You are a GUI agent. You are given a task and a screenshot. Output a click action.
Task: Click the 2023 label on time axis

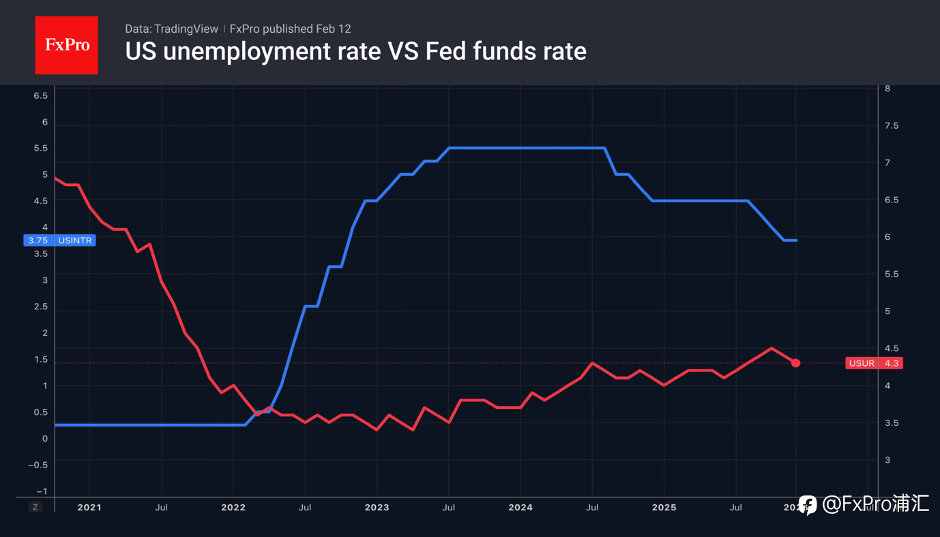point(377,508)
